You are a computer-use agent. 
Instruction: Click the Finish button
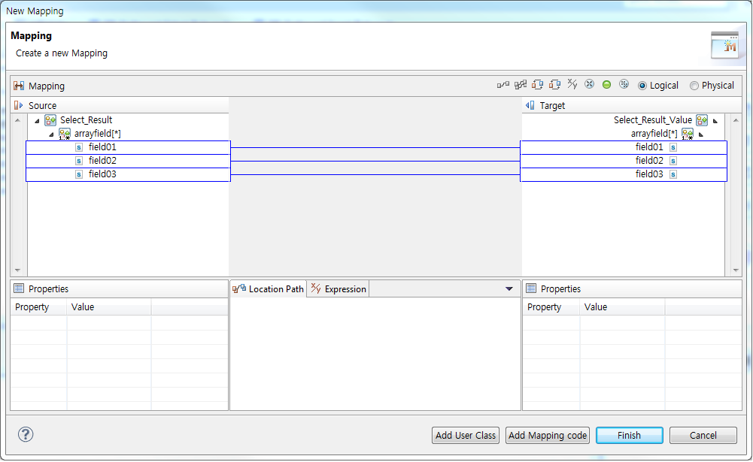629,435
